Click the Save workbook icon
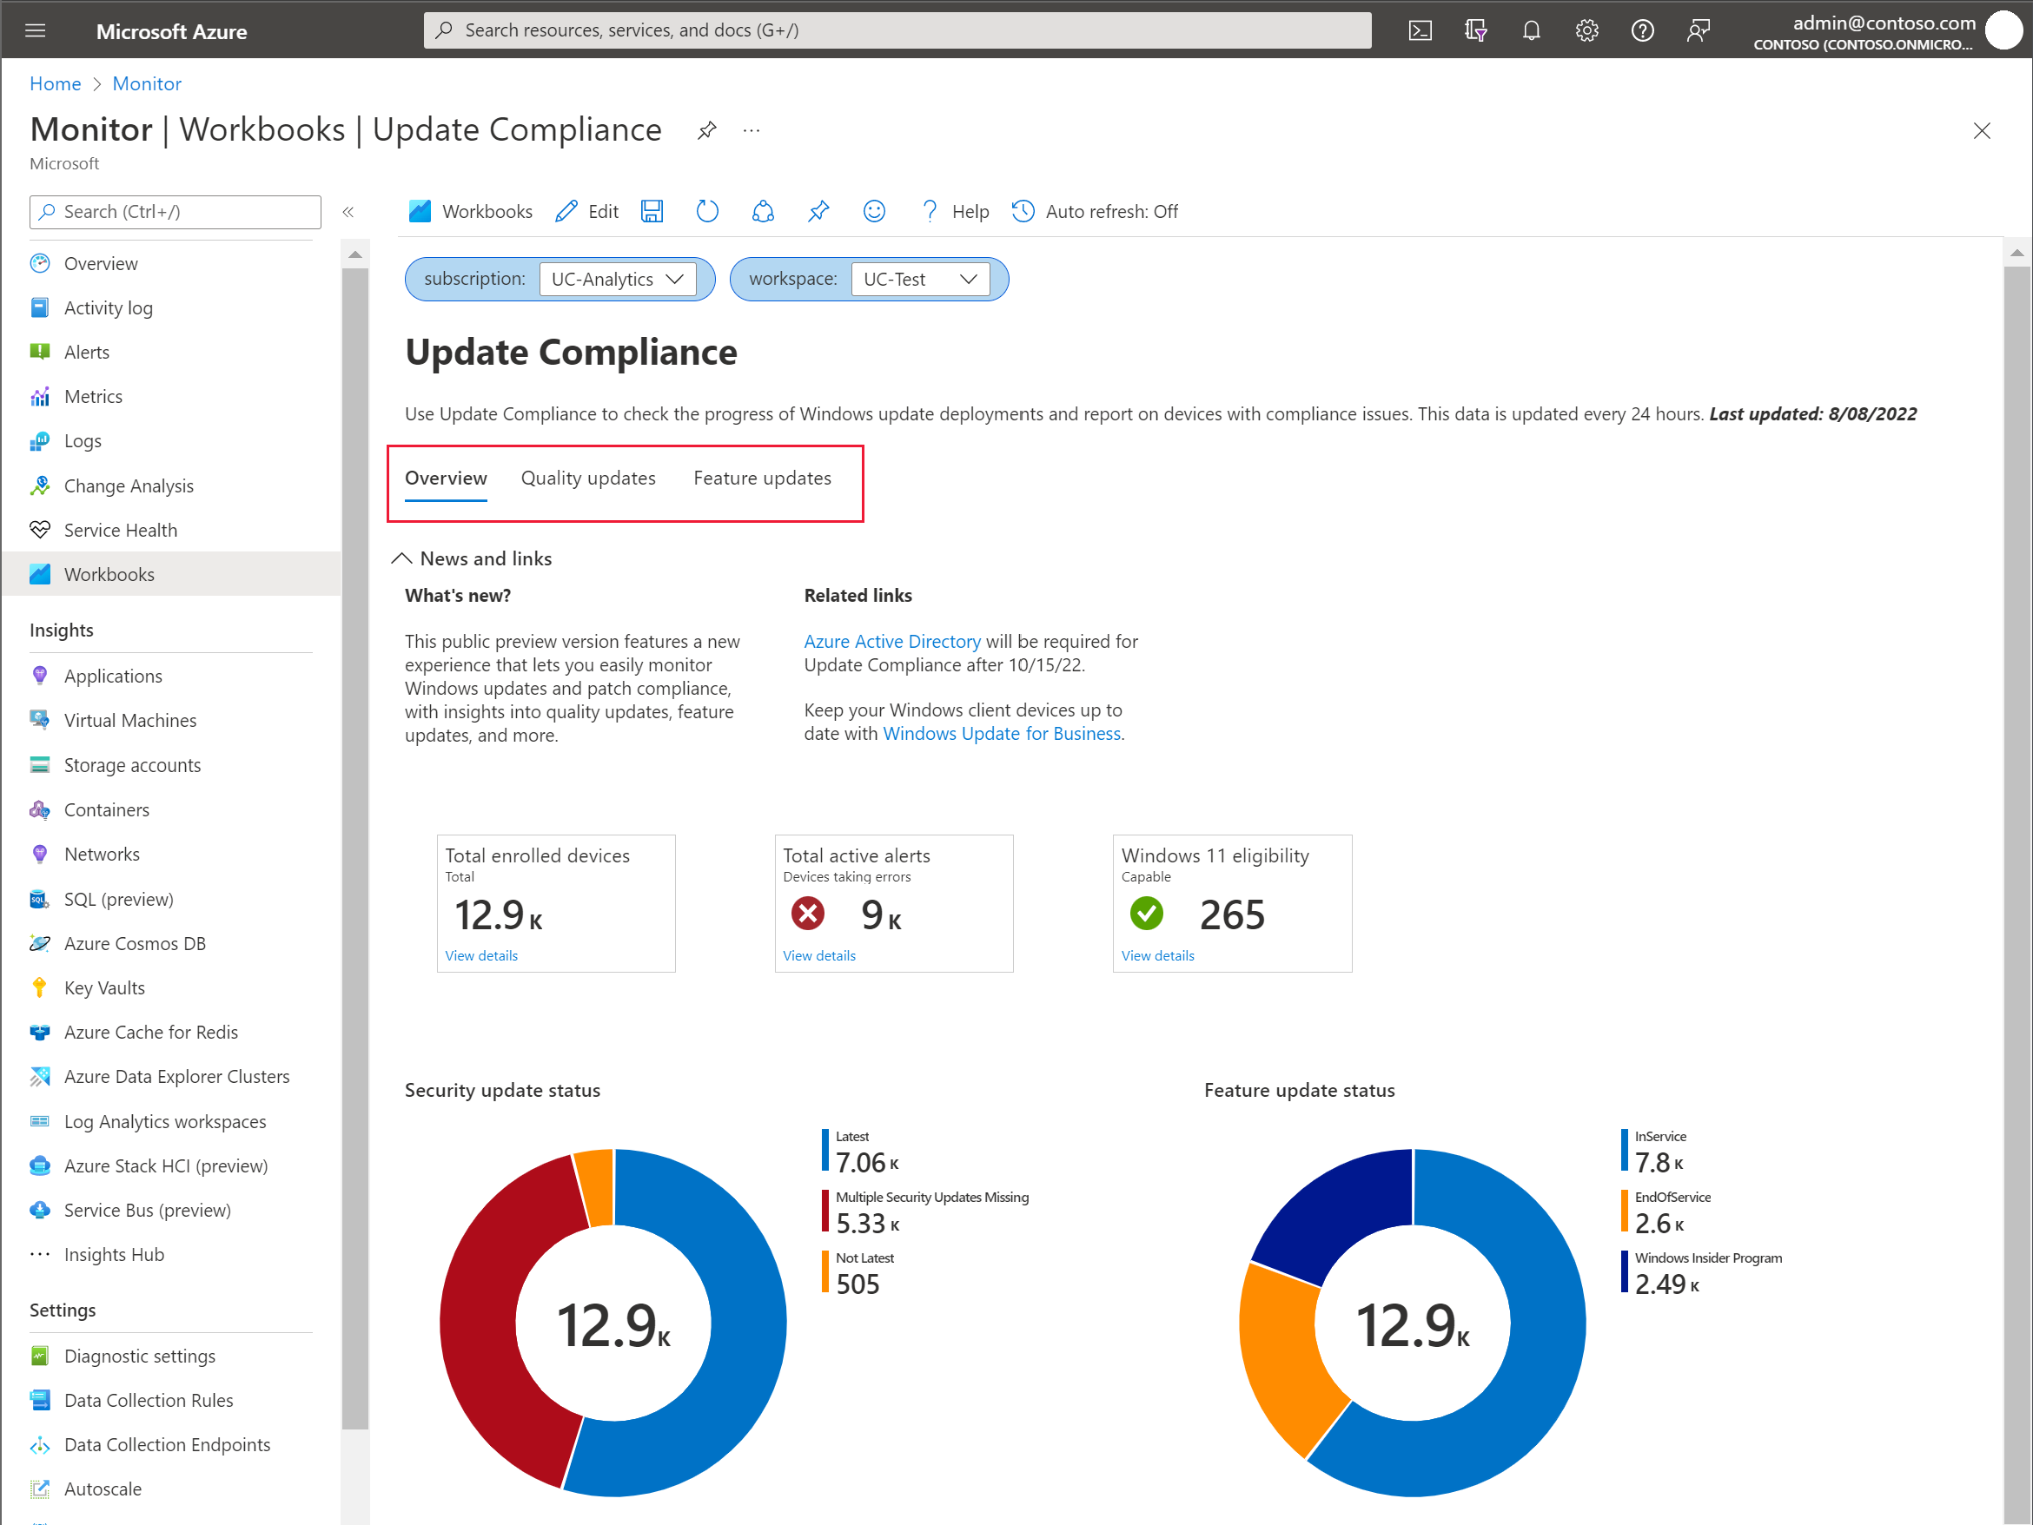 tap(652, 211)
